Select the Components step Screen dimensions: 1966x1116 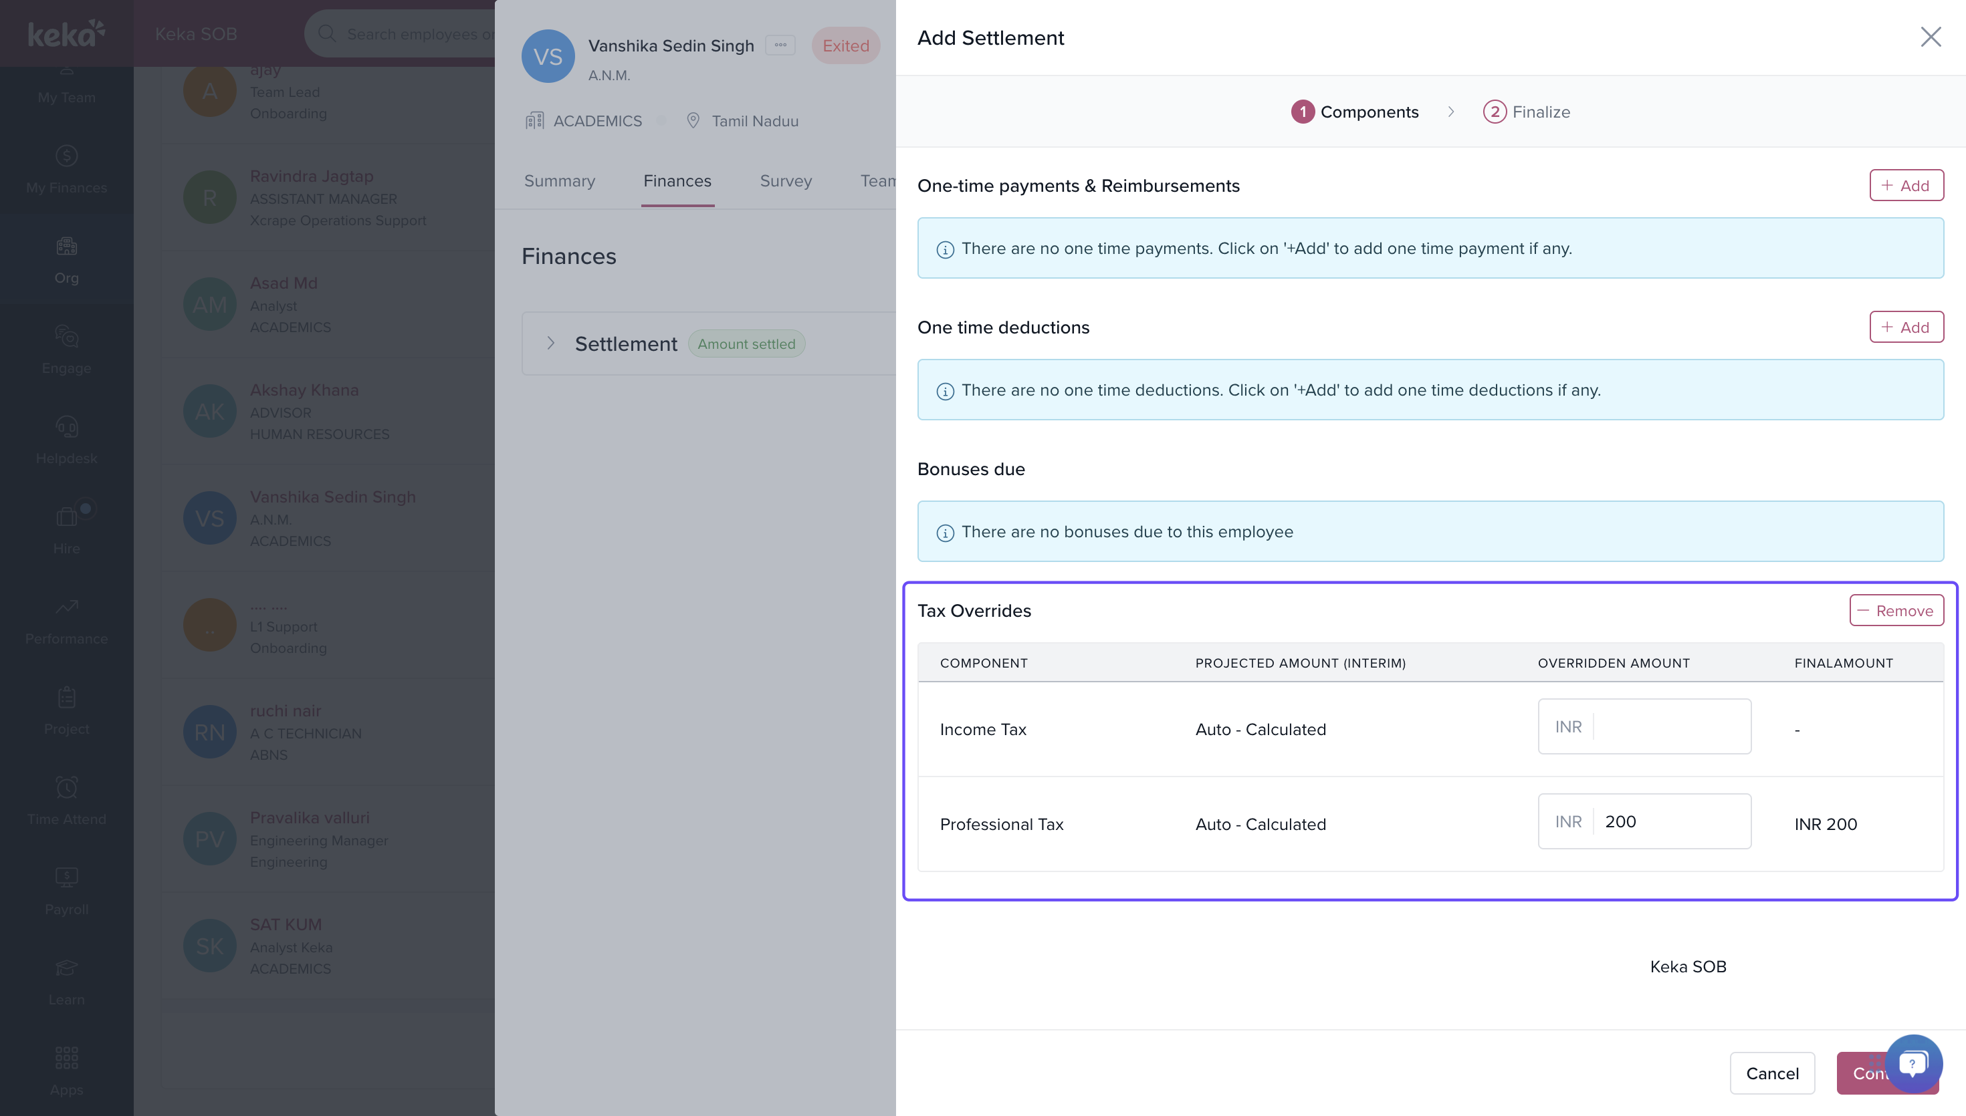1355,112
